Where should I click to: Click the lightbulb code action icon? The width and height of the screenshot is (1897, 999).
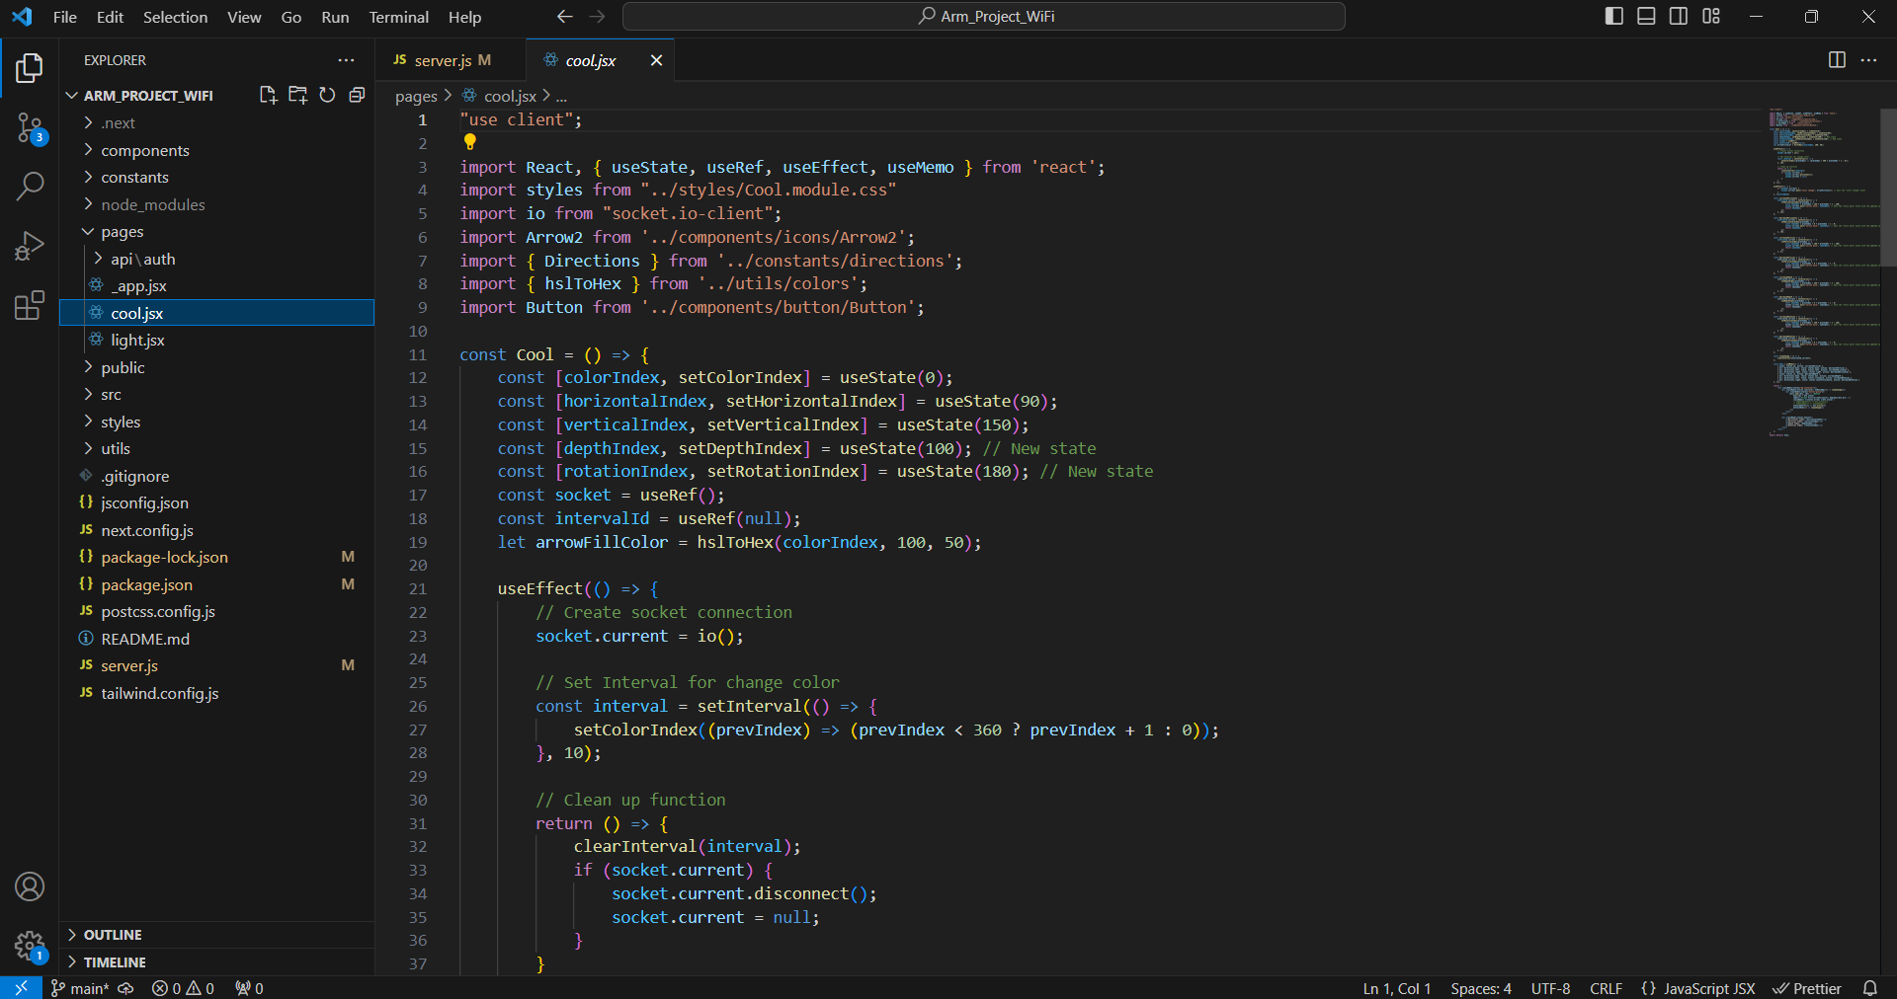point(470,142)
